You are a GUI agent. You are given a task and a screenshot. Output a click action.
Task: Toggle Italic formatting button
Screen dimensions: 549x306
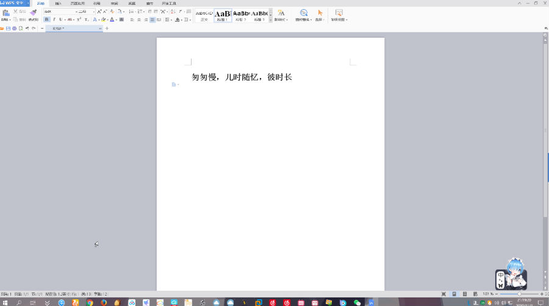[x=54, y=20]
